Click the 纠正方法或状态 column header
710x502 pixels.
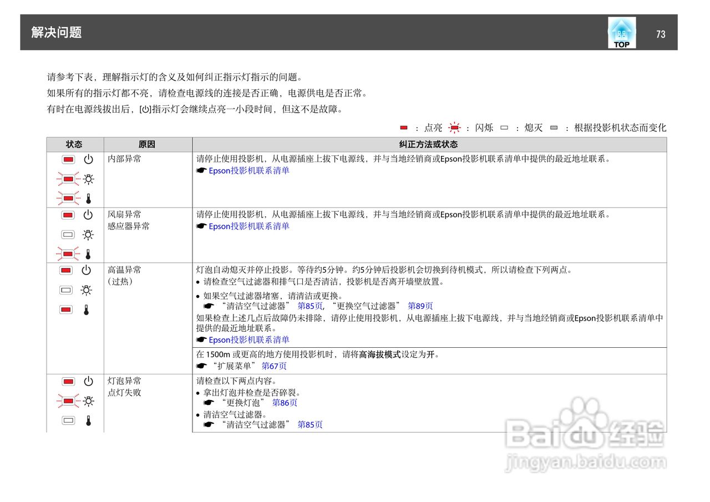point(429,144)
